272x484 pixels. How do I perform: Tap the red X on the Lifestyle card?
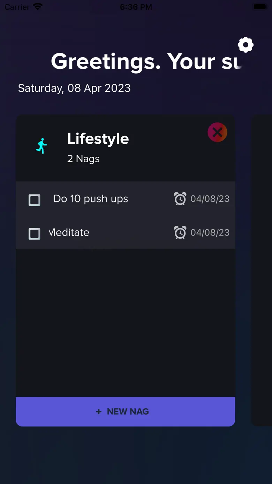point(217,132)
